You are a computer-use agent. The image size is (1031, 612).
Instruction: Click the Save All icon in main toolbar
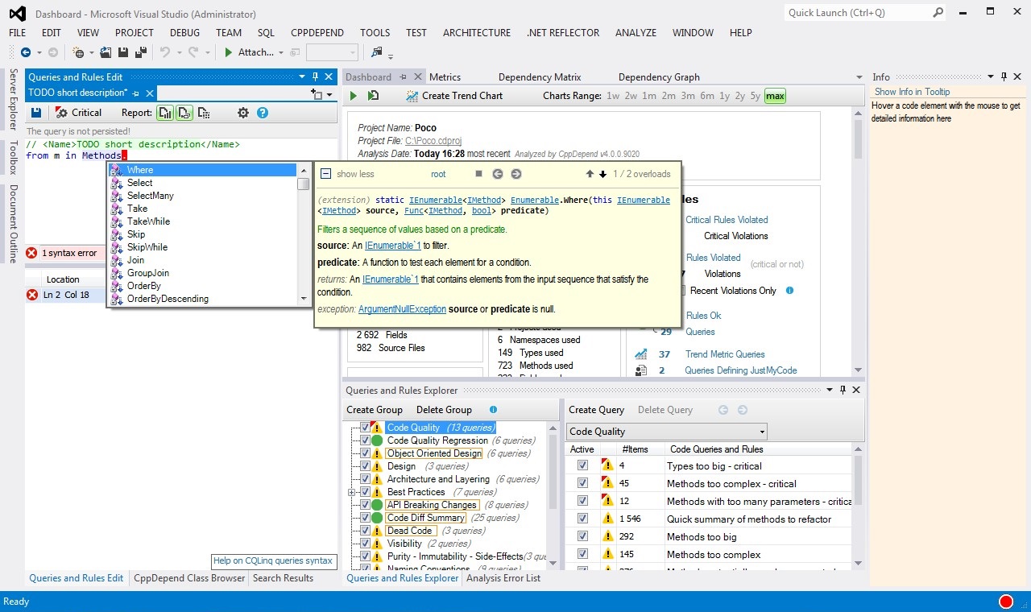click(142, 52)
